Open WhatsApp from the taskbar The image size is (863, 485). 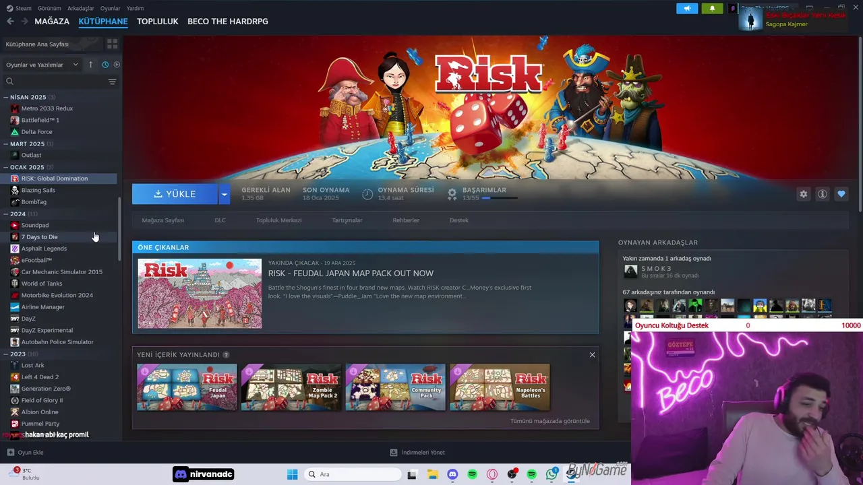tap(552, 474)
